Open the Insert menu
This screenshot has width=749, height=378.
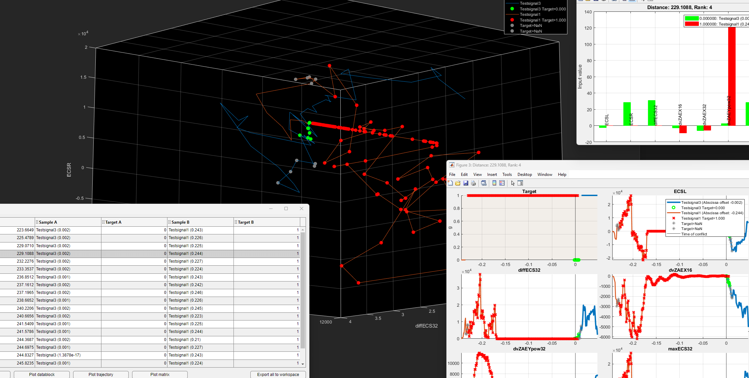(x=492, y=175)
